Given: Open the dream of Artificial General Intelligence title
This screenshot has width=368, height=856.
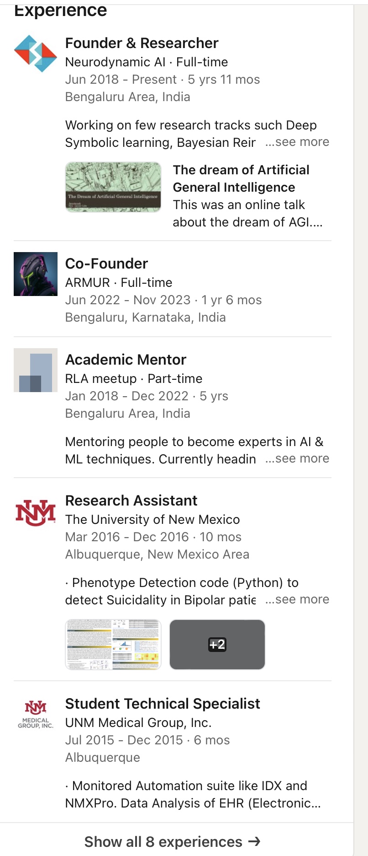Looking at the screenshot, I should pyautogui.click(x=241, y=178).
